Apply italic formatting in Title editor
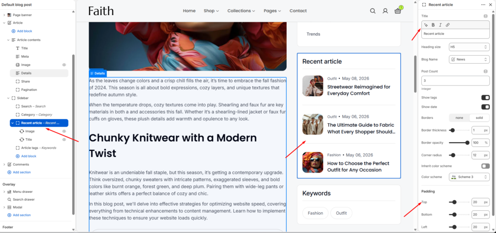The image size is (496, 233). [x=440, y=25]
